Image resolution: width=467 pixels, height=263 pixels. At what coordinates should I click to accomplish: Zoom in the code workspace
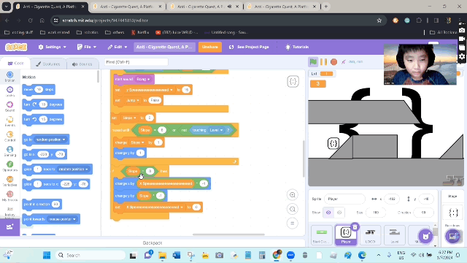[x=293, y=195]
